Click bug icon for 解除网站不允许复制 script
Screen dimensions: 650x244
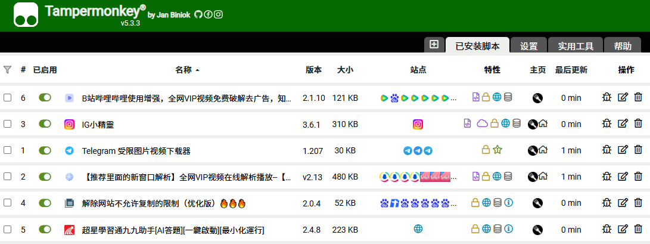[607, 203]
